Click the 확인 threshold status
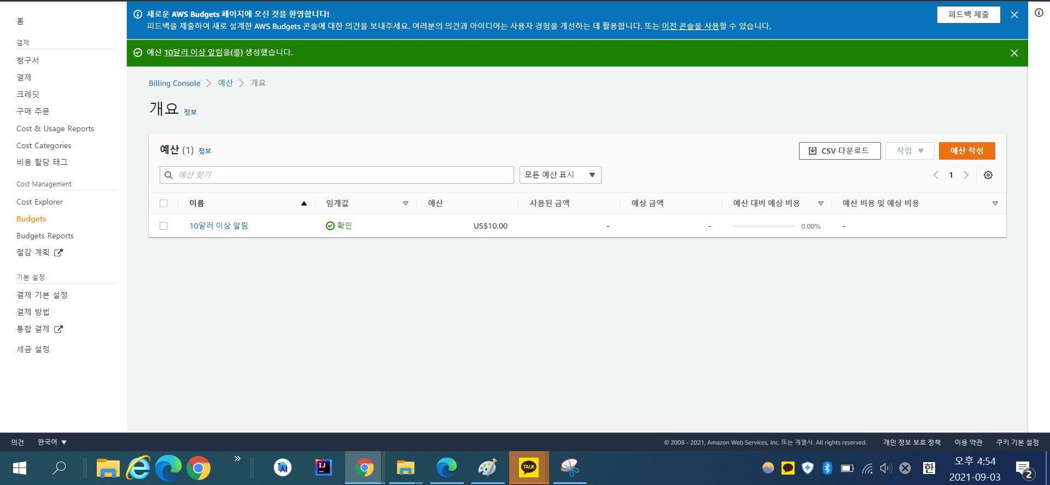Image resolution: width=1050 pixels, height=485 pixels. pyautogui.click(x=339, y=226)
